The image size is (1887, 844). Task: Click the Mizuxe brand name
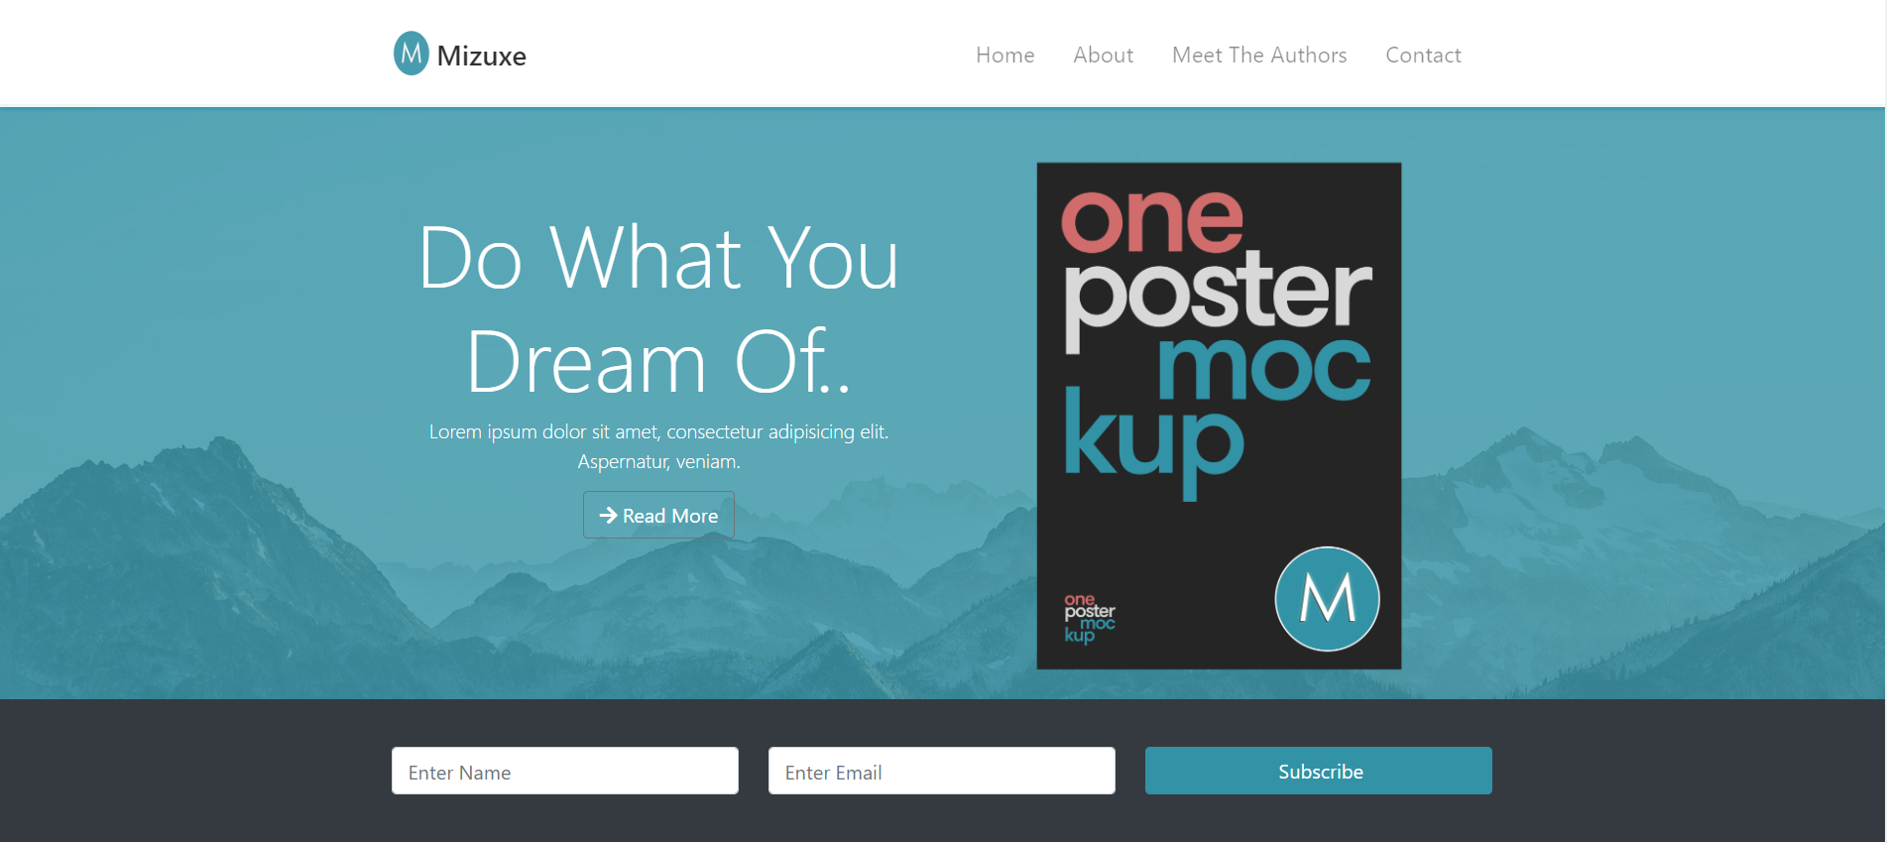[482, 56]
